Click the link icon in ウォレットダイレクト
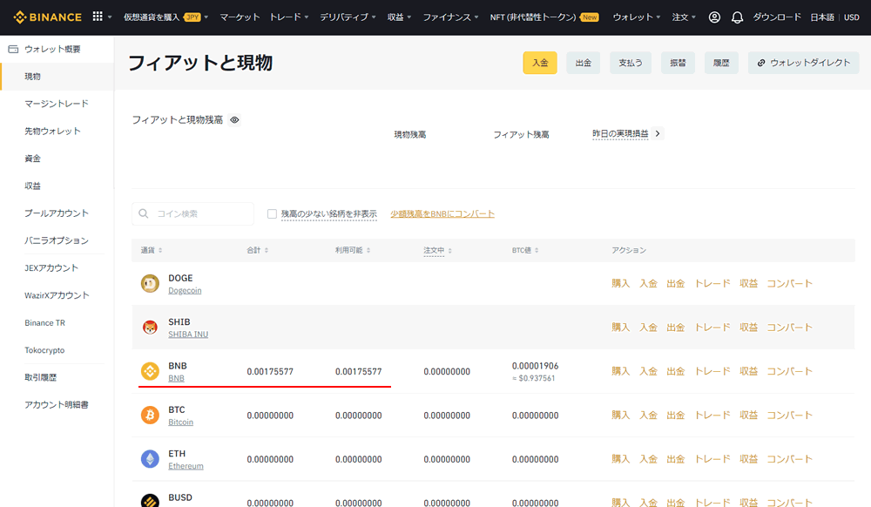 [x=761, y=63]
